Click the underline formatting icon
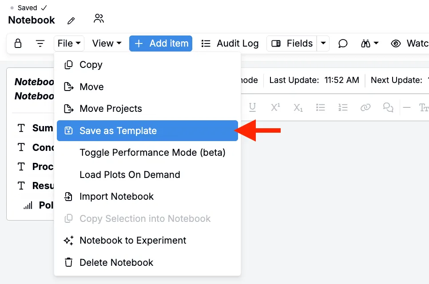 pos(253,107)
